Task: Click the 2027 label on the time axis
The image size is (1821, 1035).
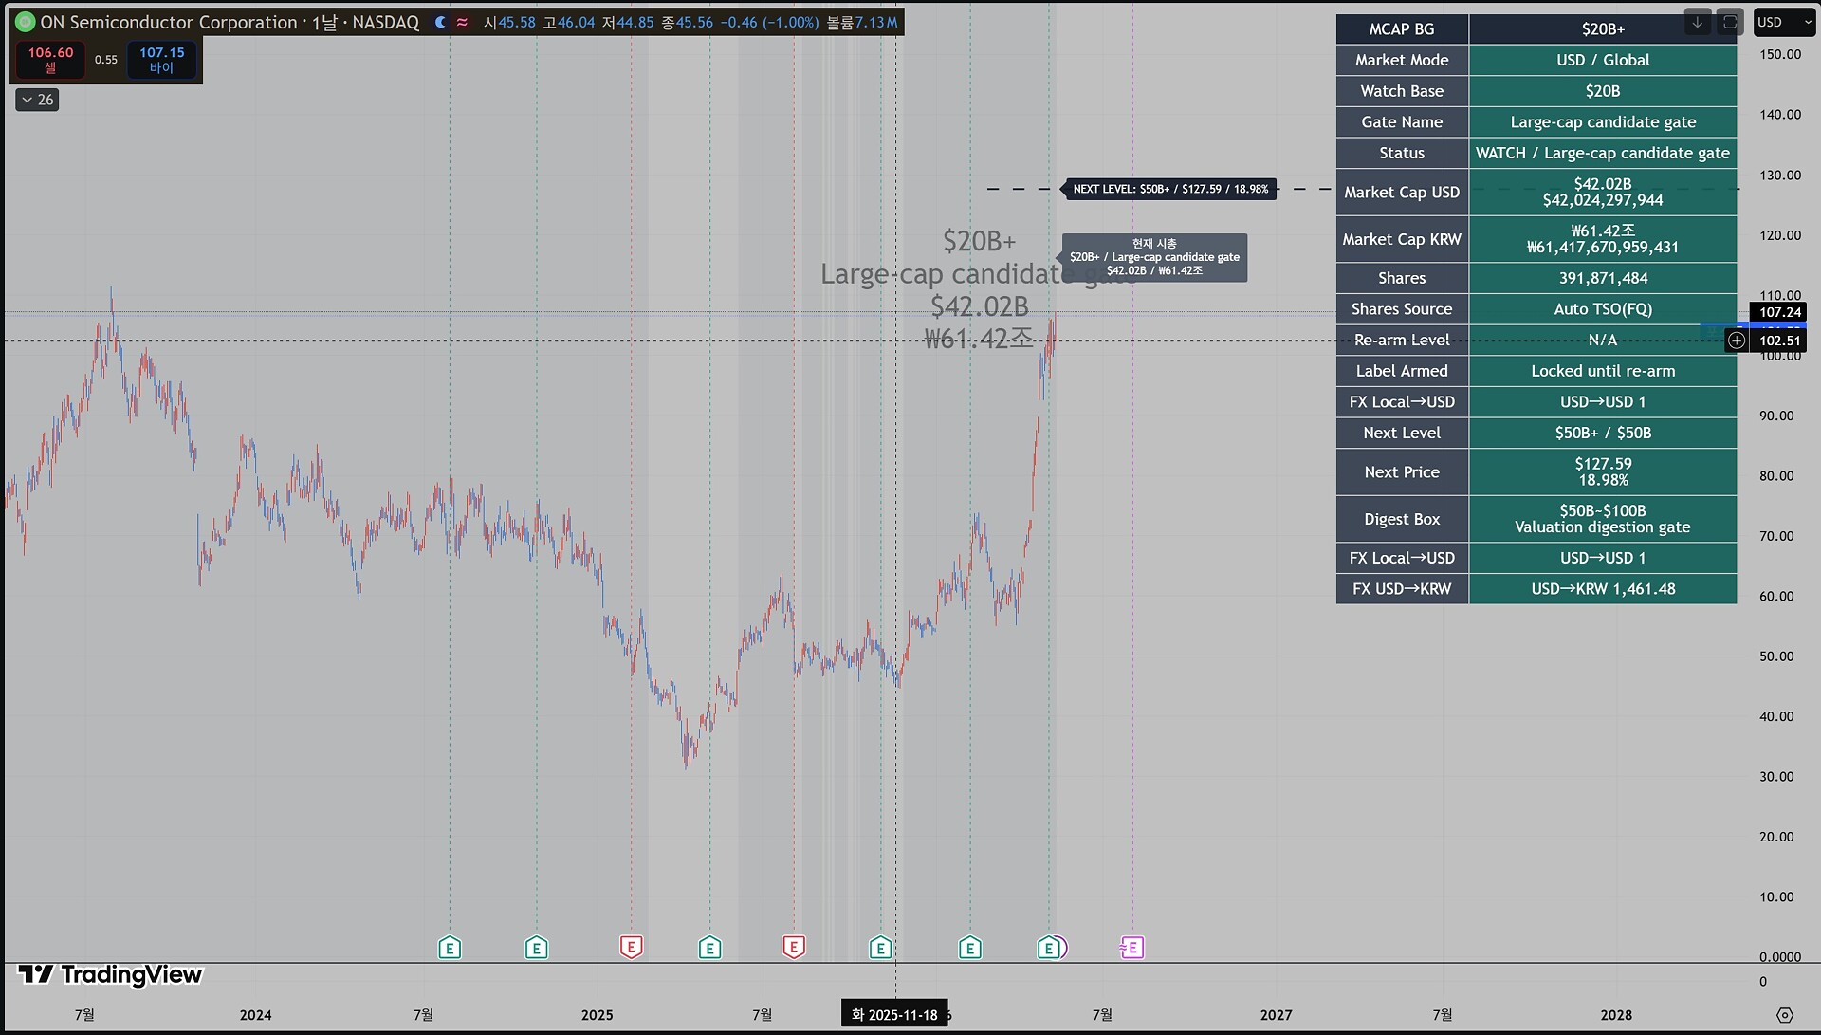Action: pos(1277,1015)
